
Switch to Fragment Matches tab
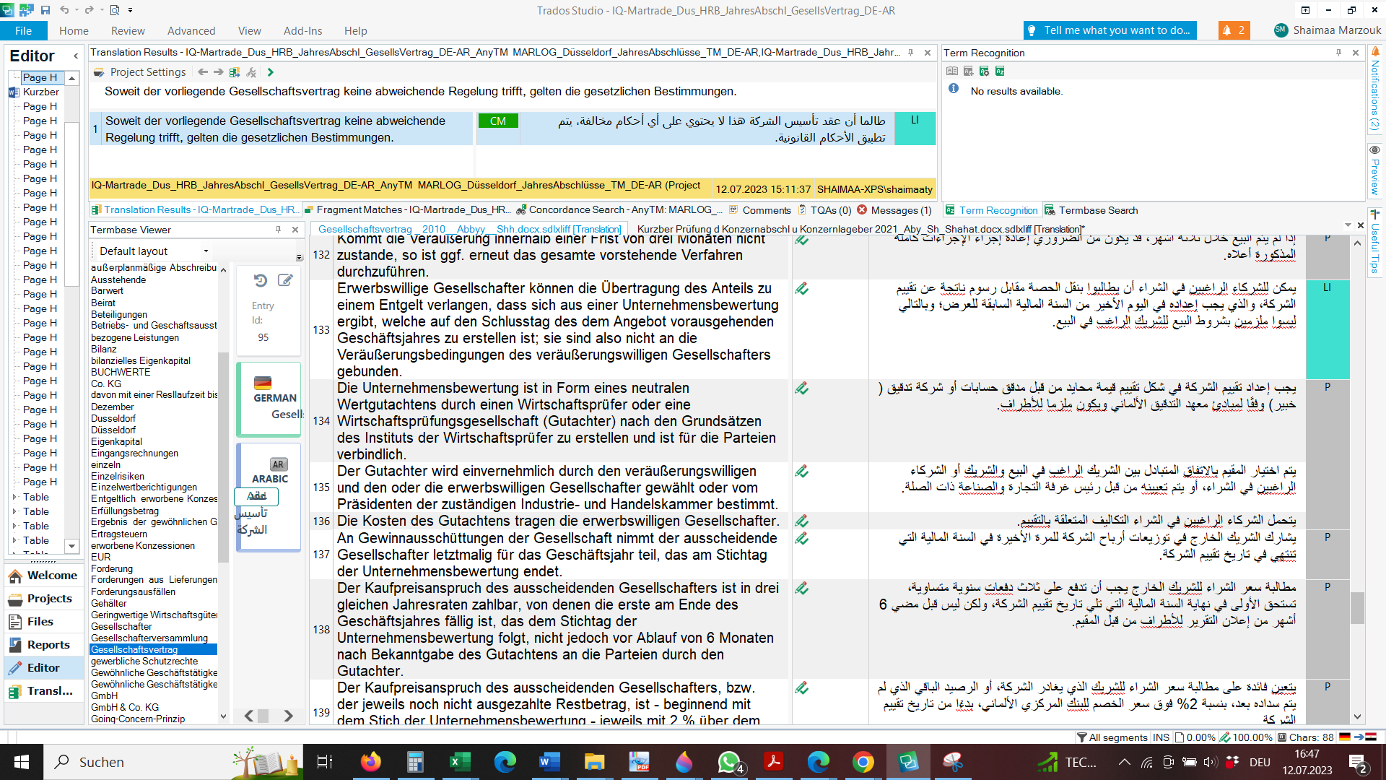408,210
